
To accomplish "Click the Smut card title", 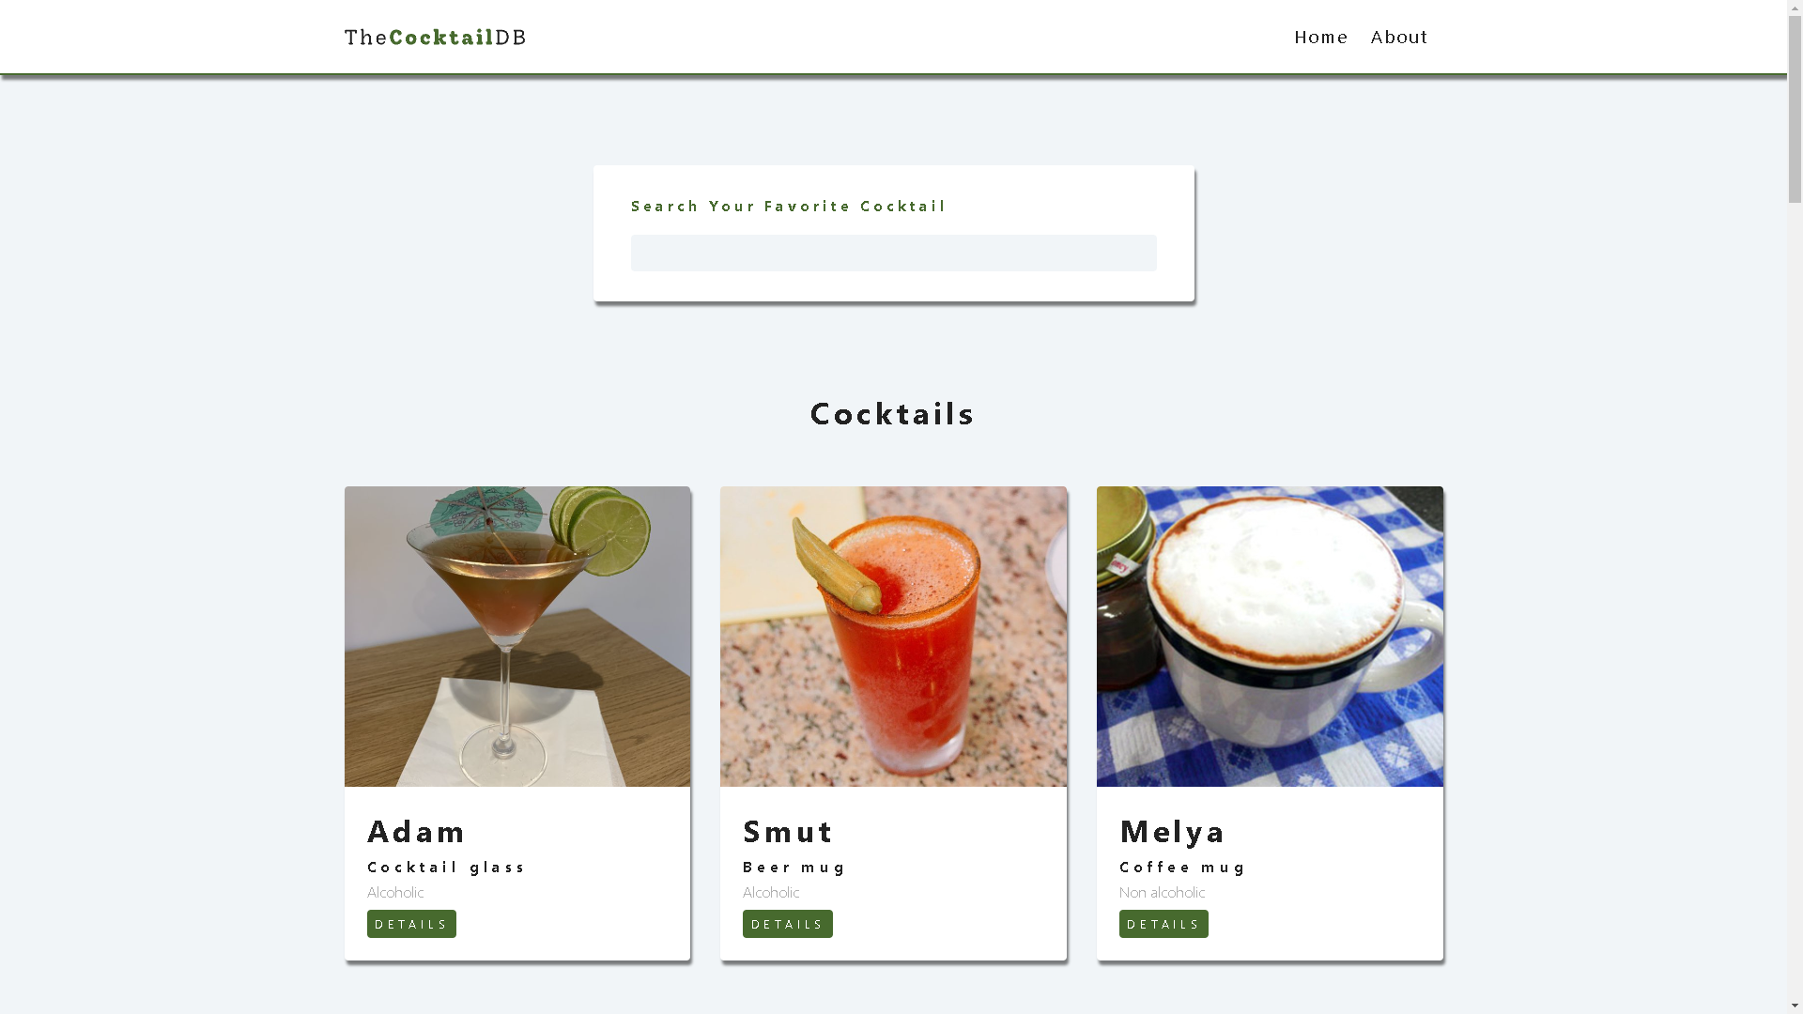I will click(788, 832).
